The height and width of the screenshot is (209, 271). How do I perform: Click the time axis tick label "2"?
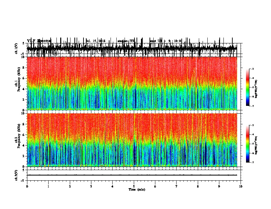point(70,186)
